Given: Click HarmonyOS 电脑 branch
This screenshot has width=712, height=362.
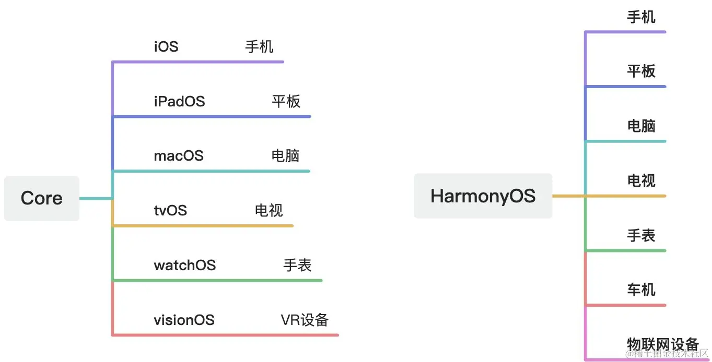Looking at the screenshot, I should pos(641,126).
